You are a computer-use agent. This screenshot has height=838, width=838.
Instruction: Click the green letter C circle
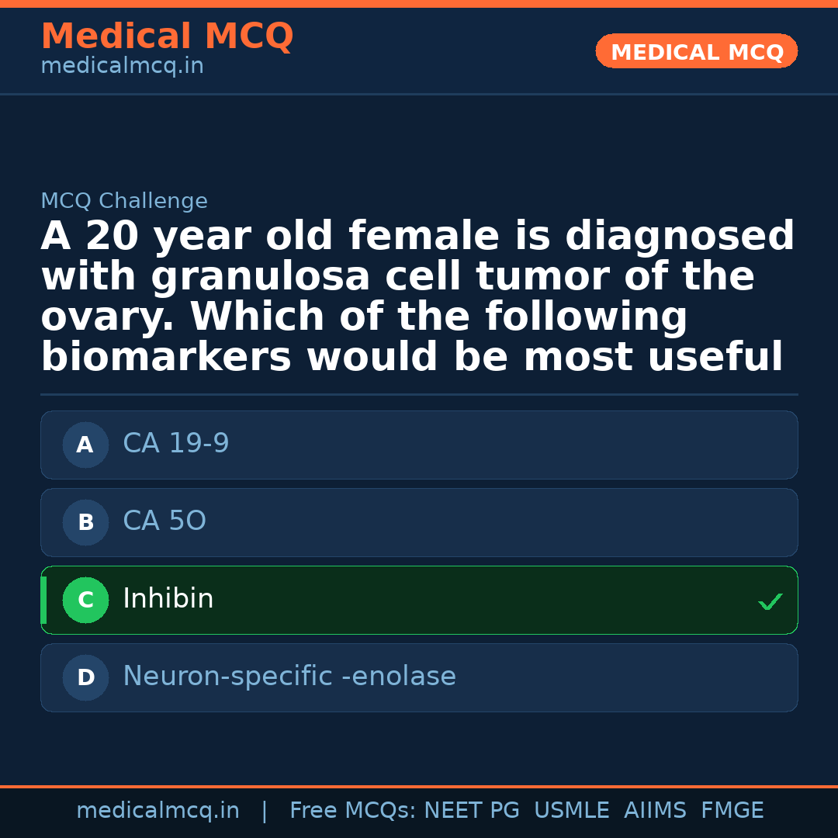[85, 600]
